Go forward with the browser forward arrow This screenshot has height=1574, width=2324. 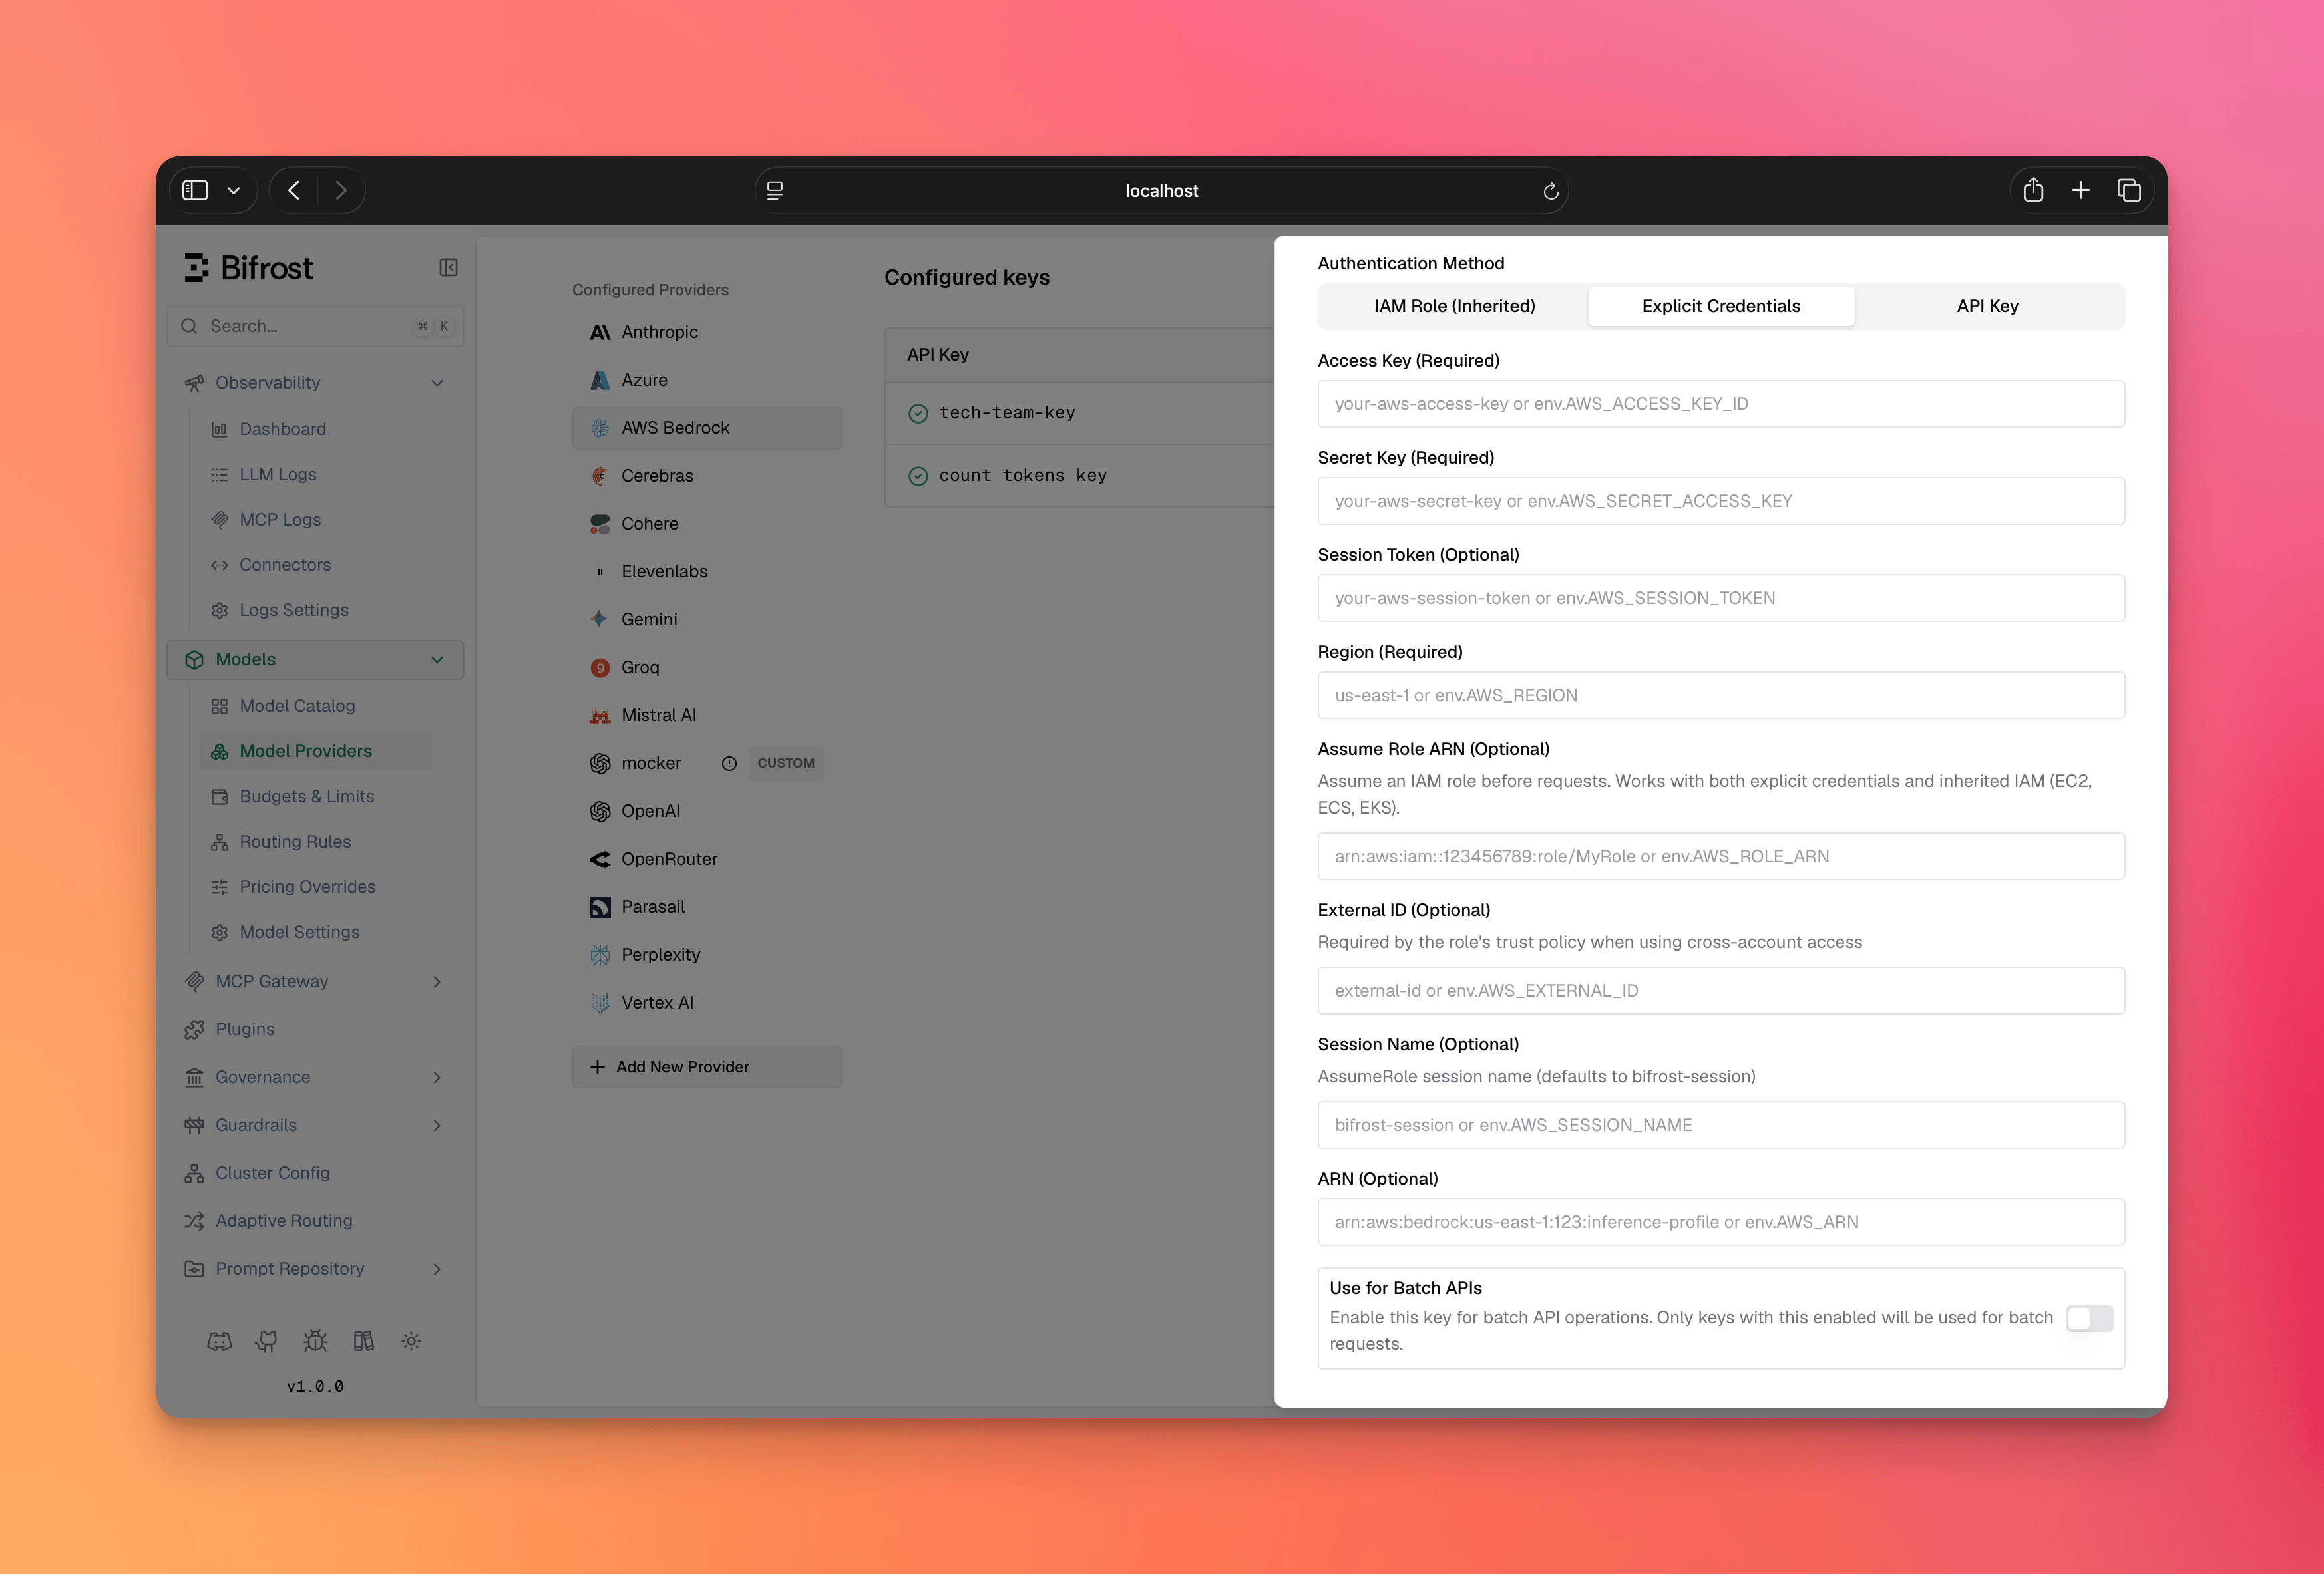[x=341, y=190]
